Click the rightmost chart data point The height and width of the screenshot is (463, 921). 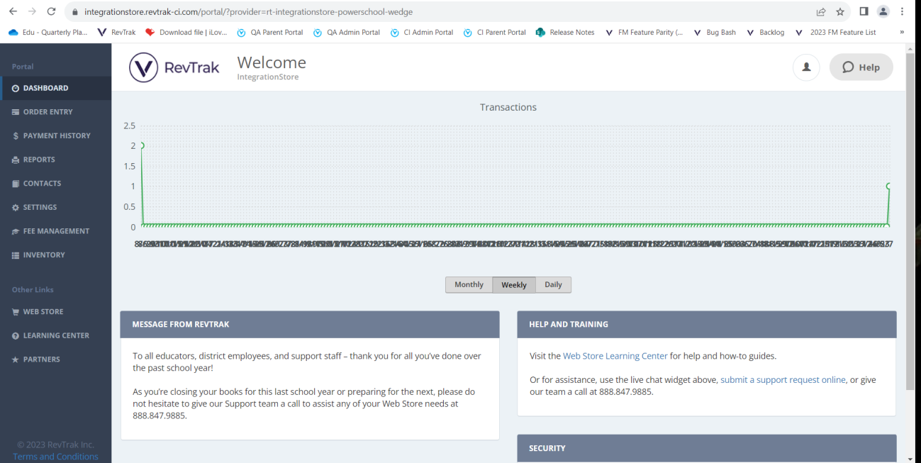888,186
